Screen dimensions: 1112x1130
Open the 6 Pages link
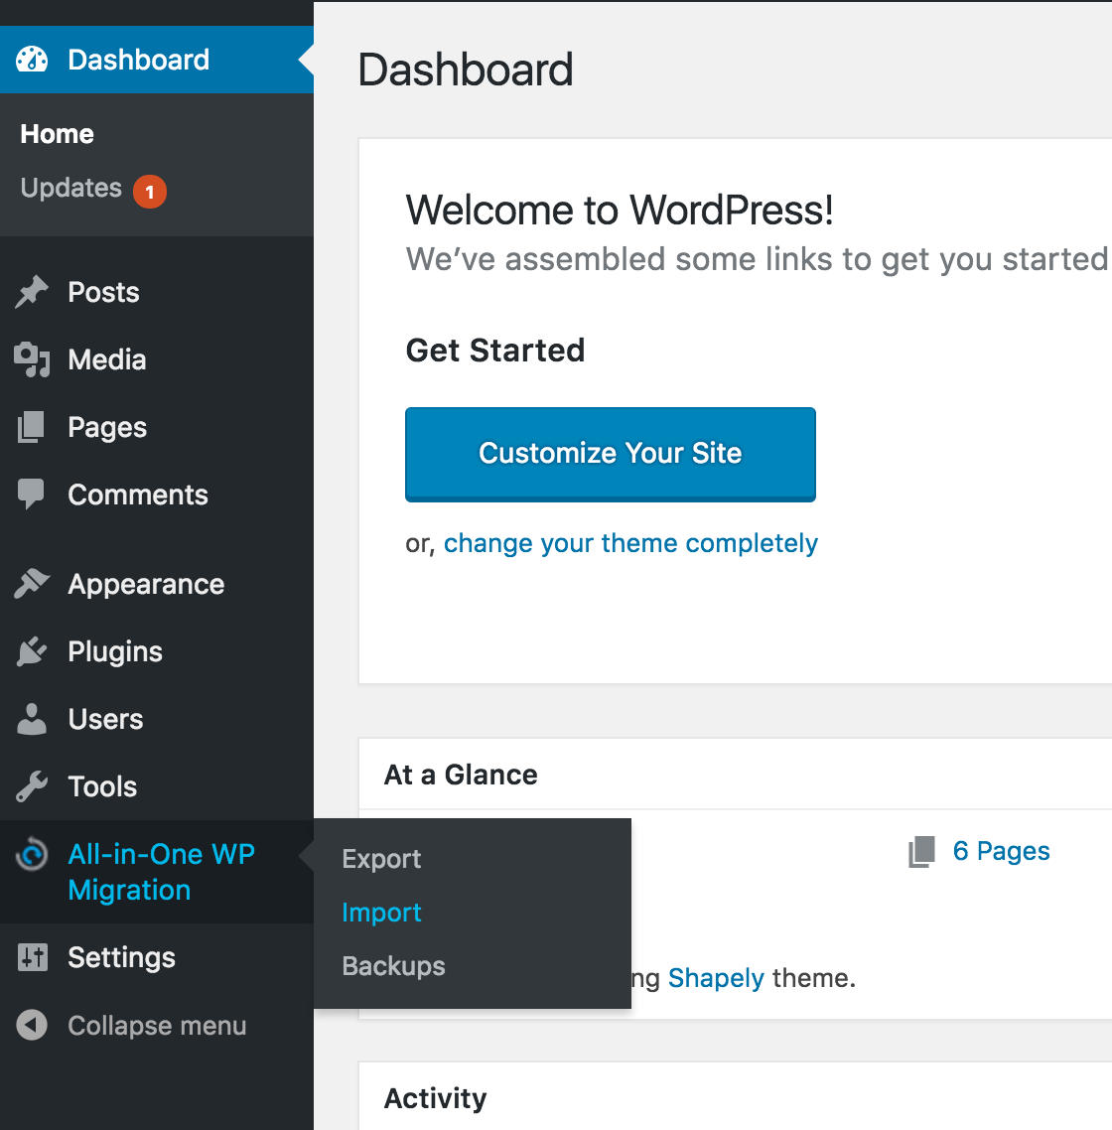coord(1001,851)
